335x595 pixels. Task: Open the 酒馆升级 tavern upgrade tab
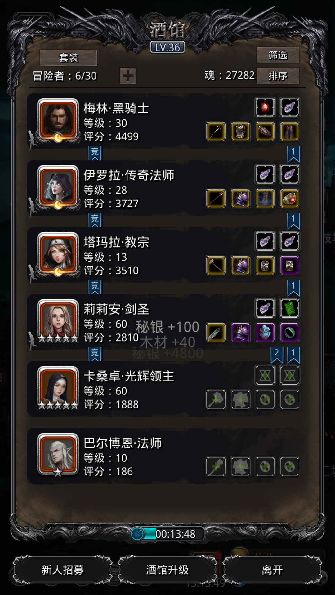(x=167, y=570)
